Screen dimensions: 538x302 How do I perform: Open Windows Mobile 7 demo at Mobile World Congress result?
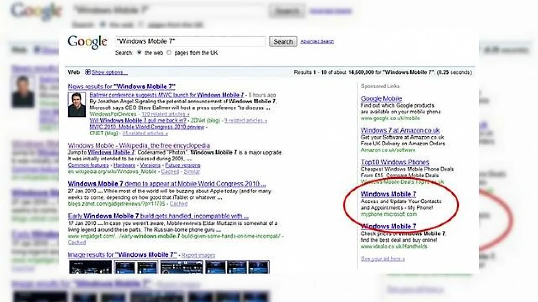pos(167,184)
